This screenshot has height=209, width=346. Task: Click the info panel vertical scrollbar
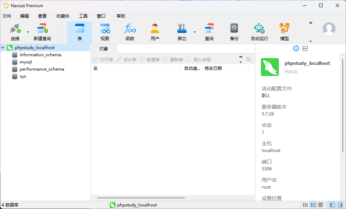tap(343, 105)
